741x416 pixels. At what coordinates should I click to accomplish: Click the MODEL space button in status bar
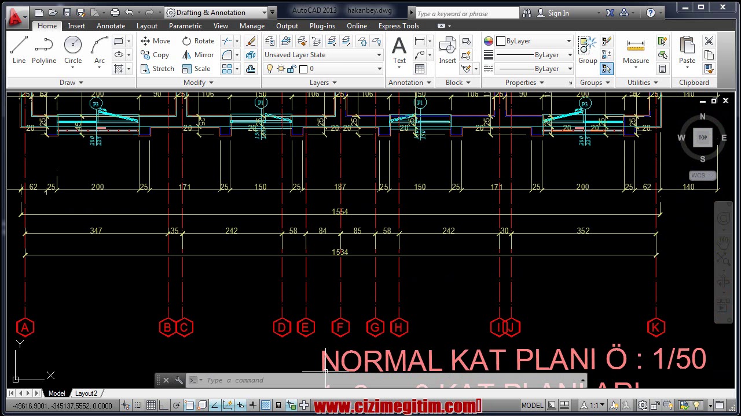(533, 406)
